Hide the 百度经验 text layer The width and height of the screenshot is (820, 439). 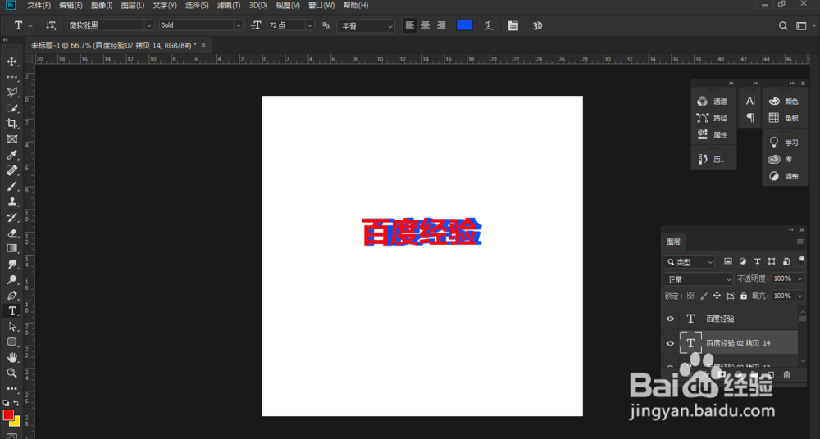point(670,319)
